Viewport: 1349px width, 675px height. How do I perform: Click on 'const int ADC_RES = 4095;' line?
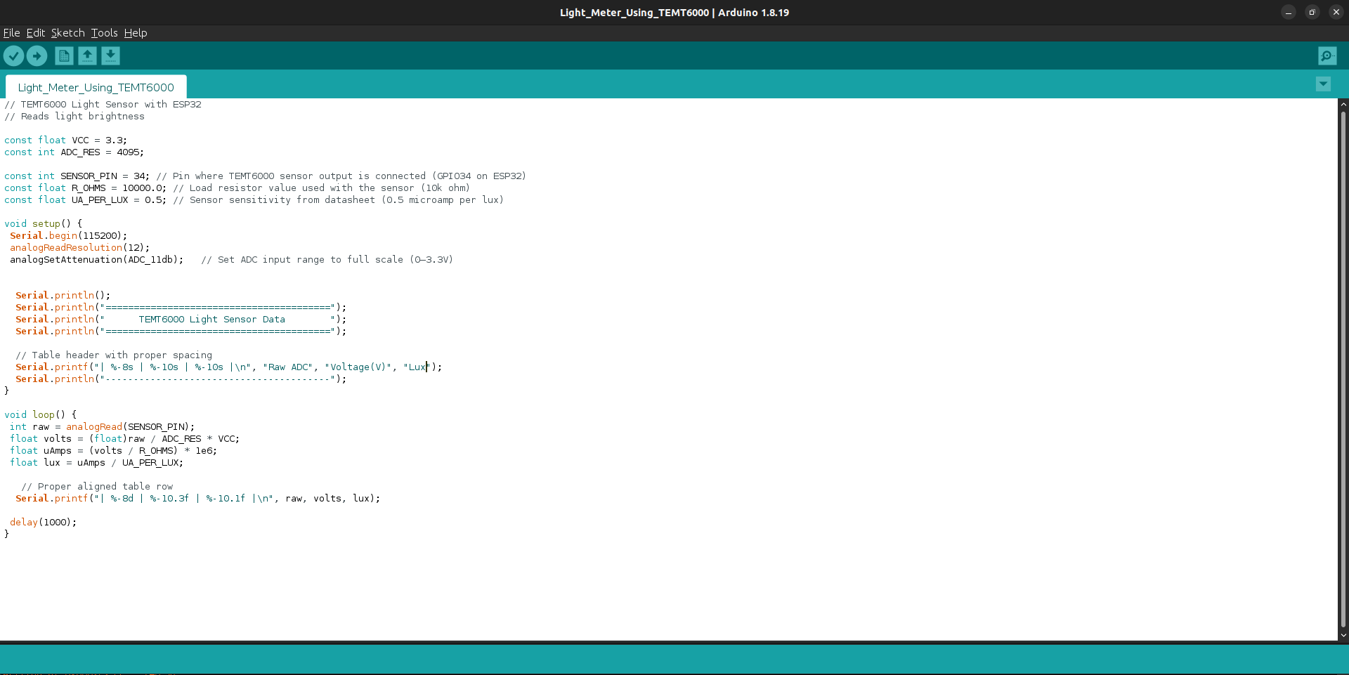tap(74, 152)
